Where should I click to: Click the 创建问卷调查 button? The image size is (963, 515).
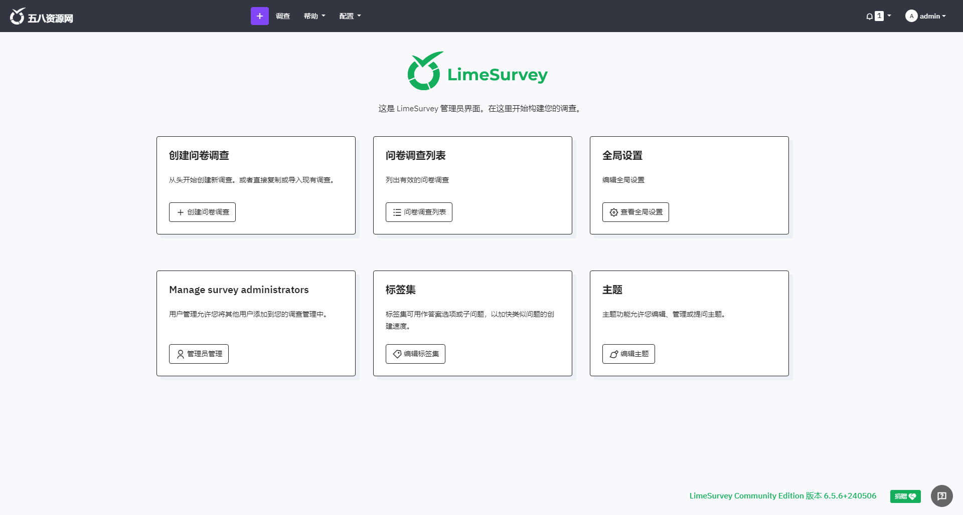(202, 212)
